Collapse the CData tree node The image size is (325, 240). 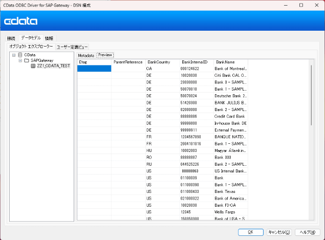tap(14, 55)
